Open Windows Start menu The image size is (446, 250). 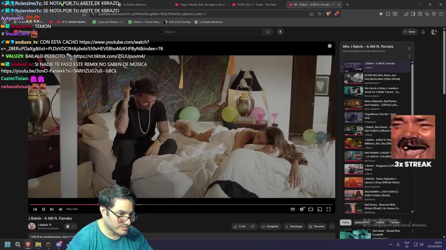7,244
